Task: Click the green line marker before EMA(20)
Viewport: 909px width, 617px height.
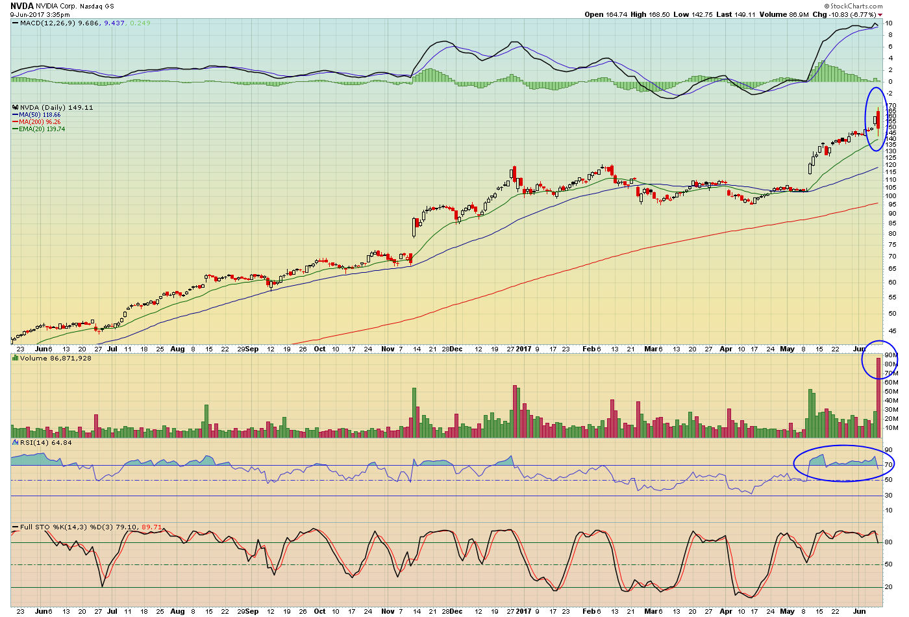Action: point(15,129)
